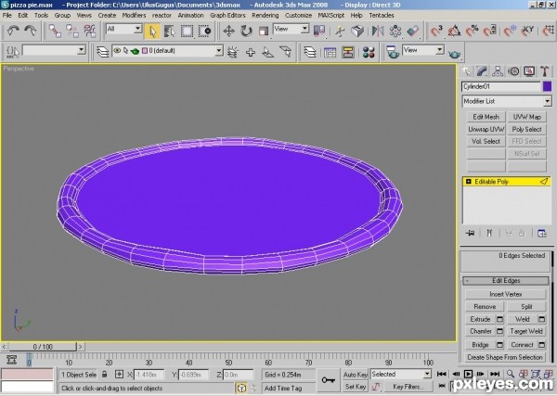Select the Select and Link tool
The width and height of the screenshot is (557, 396).
pyautogui.click(x=55, y=31)
